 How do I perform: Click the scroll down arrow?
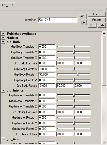(104, 142)
